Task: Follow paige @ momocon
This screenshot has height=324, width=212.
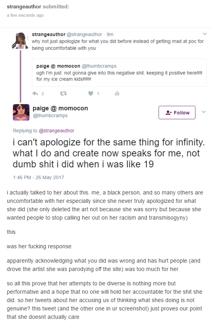Action: pos(177,113)
